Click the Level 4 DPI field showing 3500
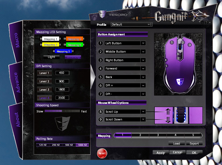This screenshot has height=165, width=222. click(62, 98)
